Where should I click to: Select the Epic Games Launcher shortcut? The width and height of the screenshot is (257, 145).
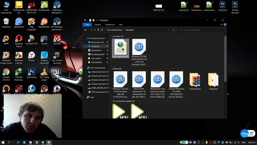point(57,58)
